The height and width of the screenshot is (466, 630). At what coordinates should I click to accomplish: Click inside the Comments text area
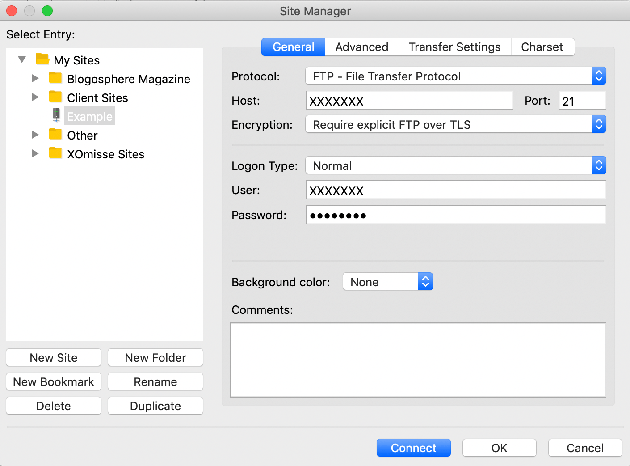[418, 360]
